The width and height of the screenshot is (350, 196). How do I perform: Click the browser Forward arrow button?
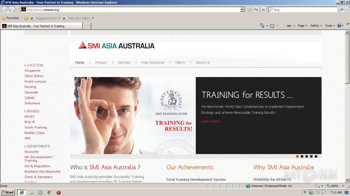click(12, 10)
